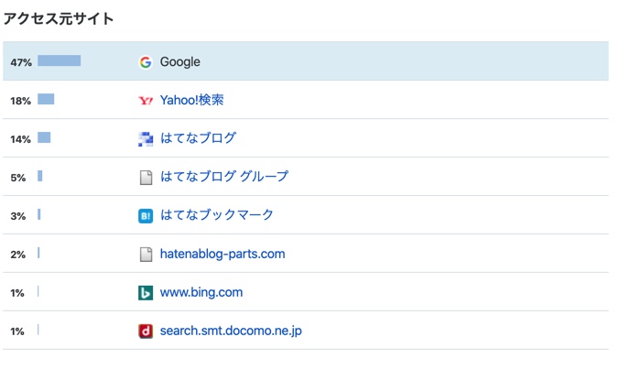
Task: Select the Google referrer row
Action: (x=306, y=61)
